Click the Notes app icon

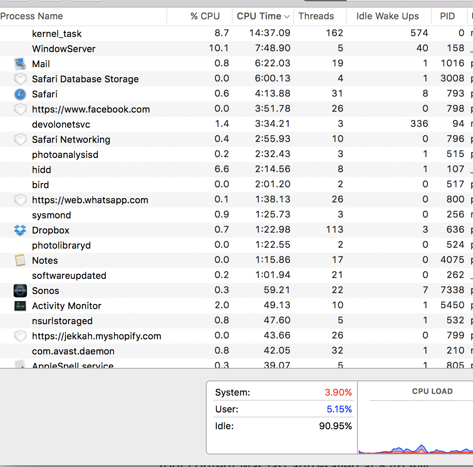(20, 260)
